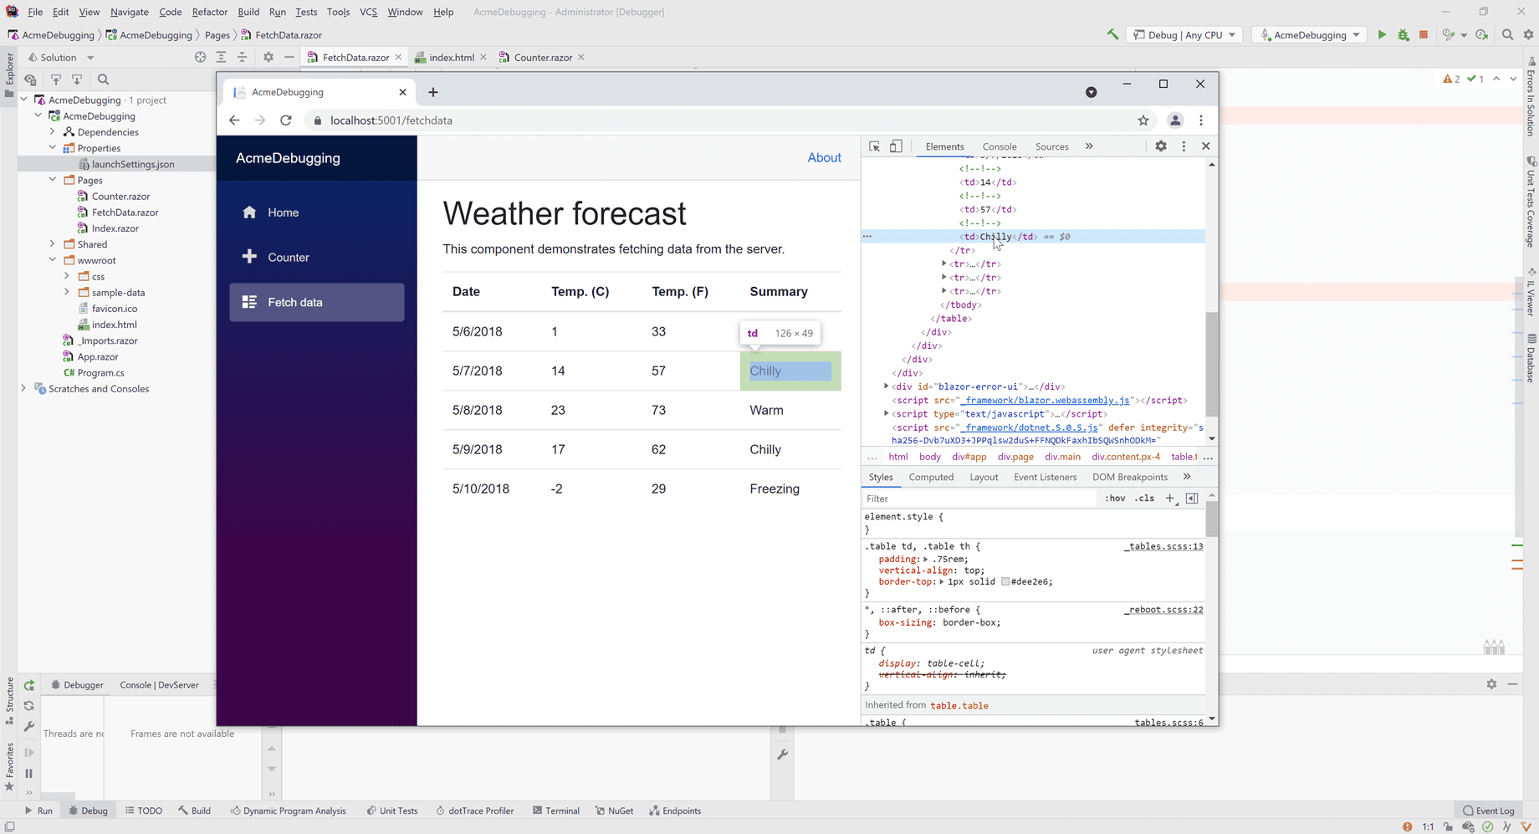Viewport: 1539px width, 834px height.
Task: Open the Refactor menu
Action: (x=209, y=12)
